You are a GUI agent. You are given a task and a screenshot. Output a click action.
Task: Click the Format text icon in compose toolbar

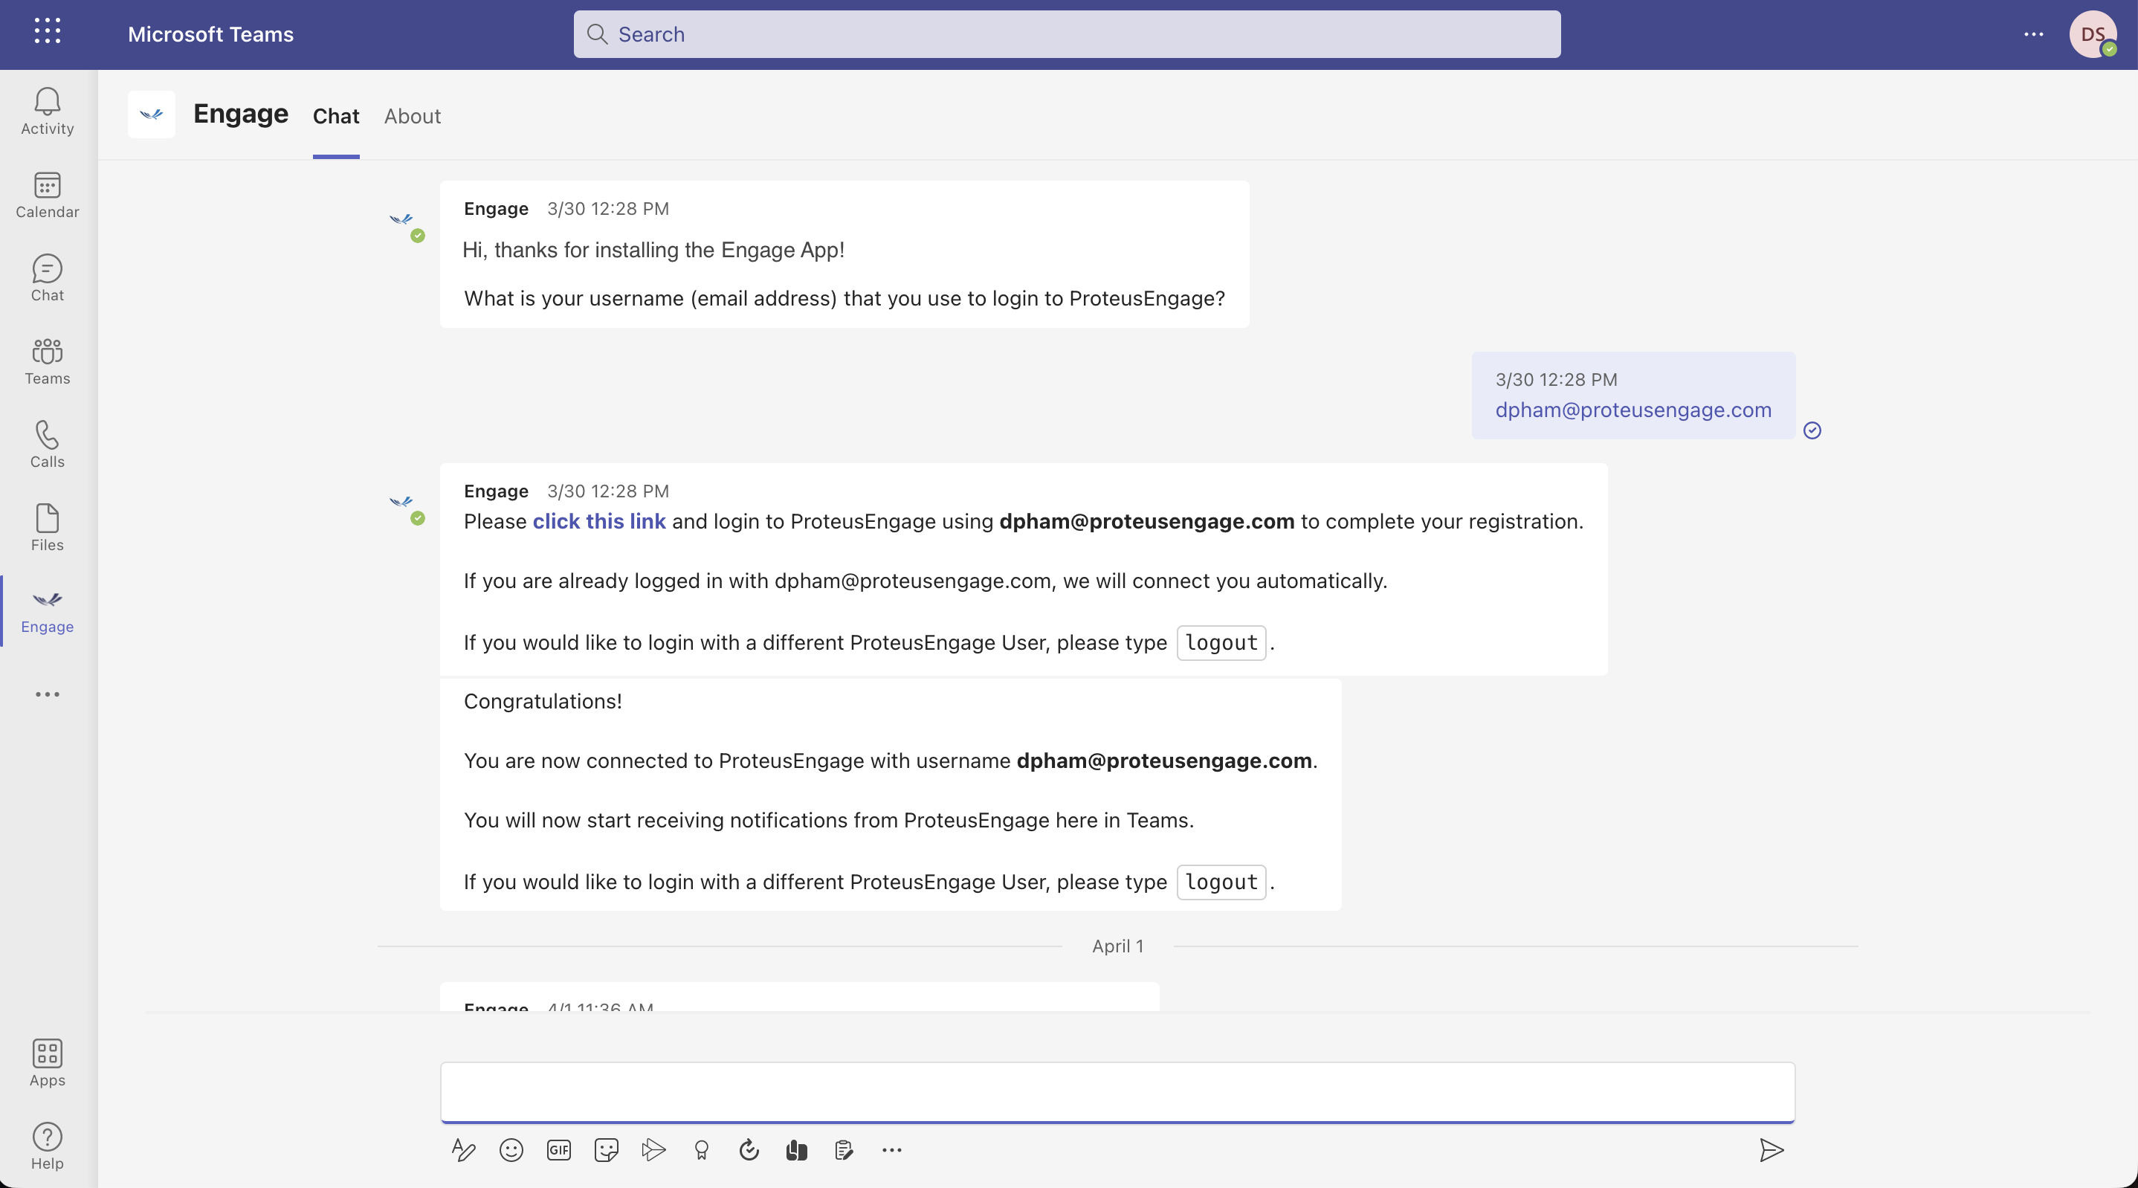pos(463,1150)
